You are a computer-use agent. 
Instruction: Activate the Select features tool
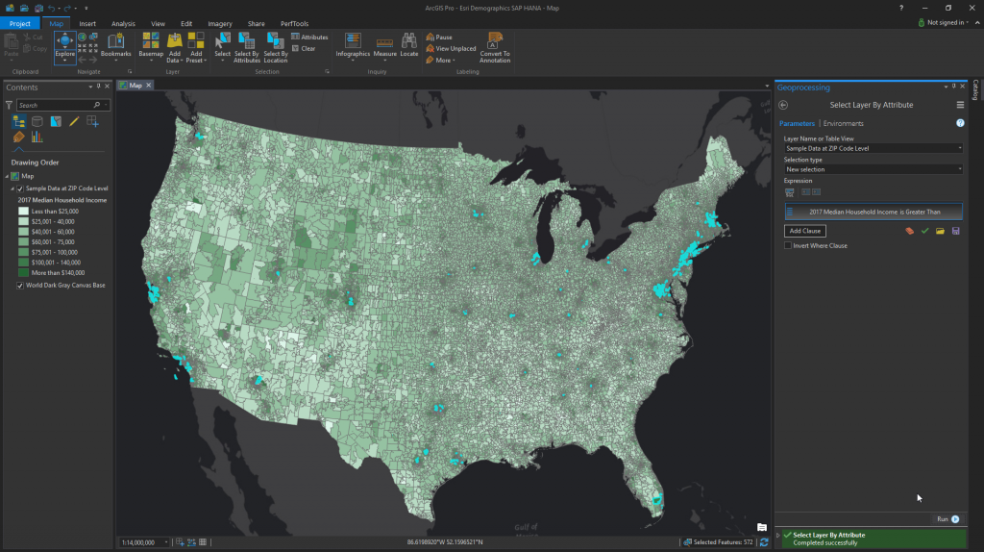[222, 46]
